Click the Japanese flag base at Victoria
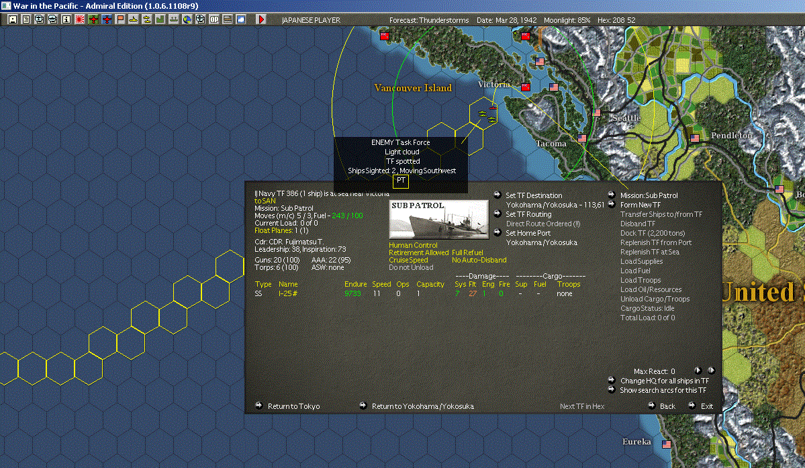 click(x=526, y=87)
